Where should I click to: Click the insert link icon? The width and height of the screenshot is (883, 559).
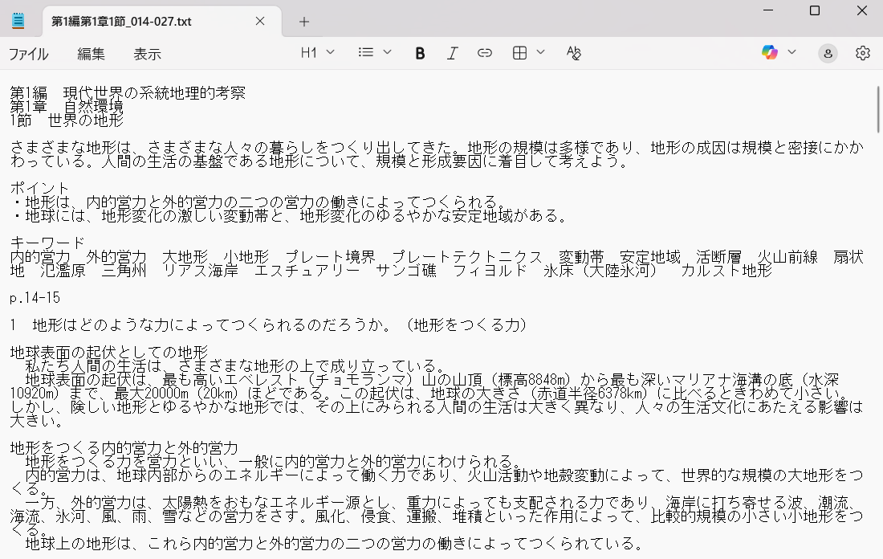coord(485,53)
